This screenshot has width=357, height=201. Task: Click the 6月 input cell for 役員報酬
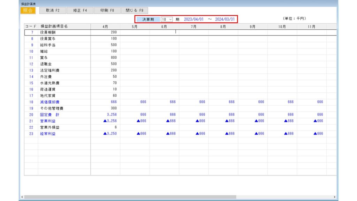click(165, 32)
